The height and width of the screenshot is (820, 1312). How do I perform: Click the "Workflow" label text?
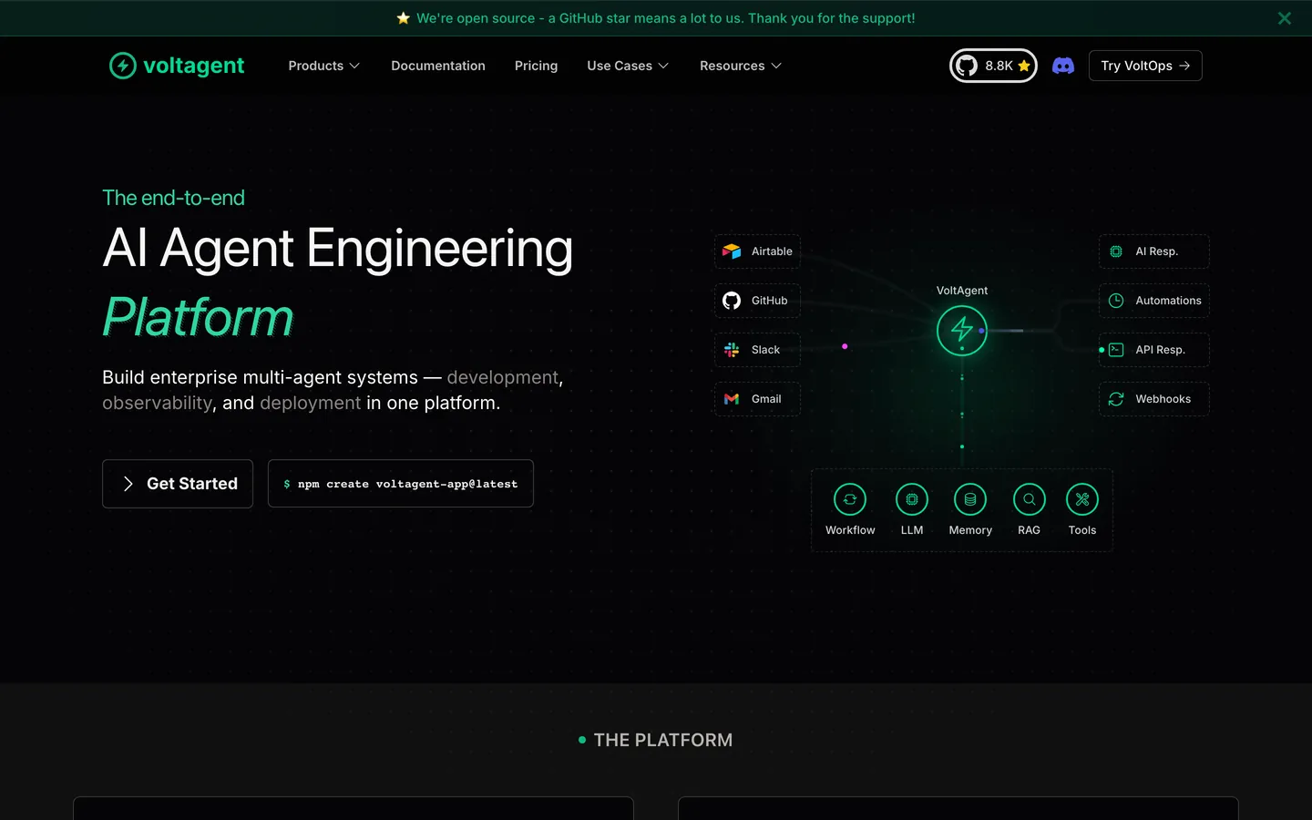(850, 530)
